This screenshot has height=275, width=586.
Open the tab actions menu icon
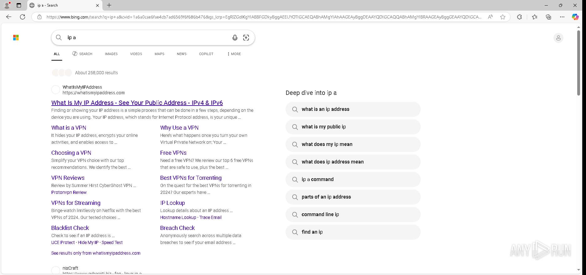(19, 5)
